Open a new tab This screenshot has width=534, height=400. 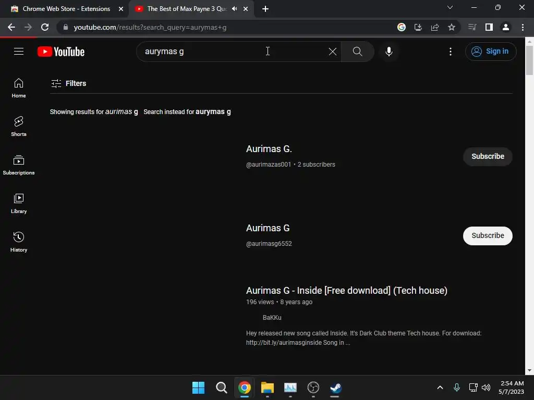click(265, 9)
